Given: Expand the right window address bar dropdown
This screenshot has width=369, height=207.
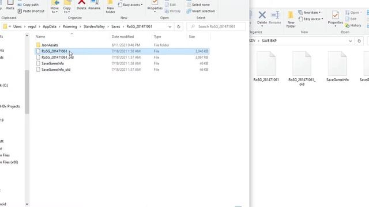Looking at the screenshot, I should click(x=351, y=41).
